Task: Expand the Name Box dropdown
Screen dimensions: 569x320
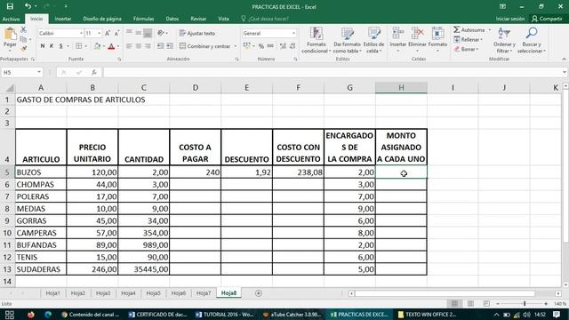Action: pyautogui.click(x=39, y=72)
